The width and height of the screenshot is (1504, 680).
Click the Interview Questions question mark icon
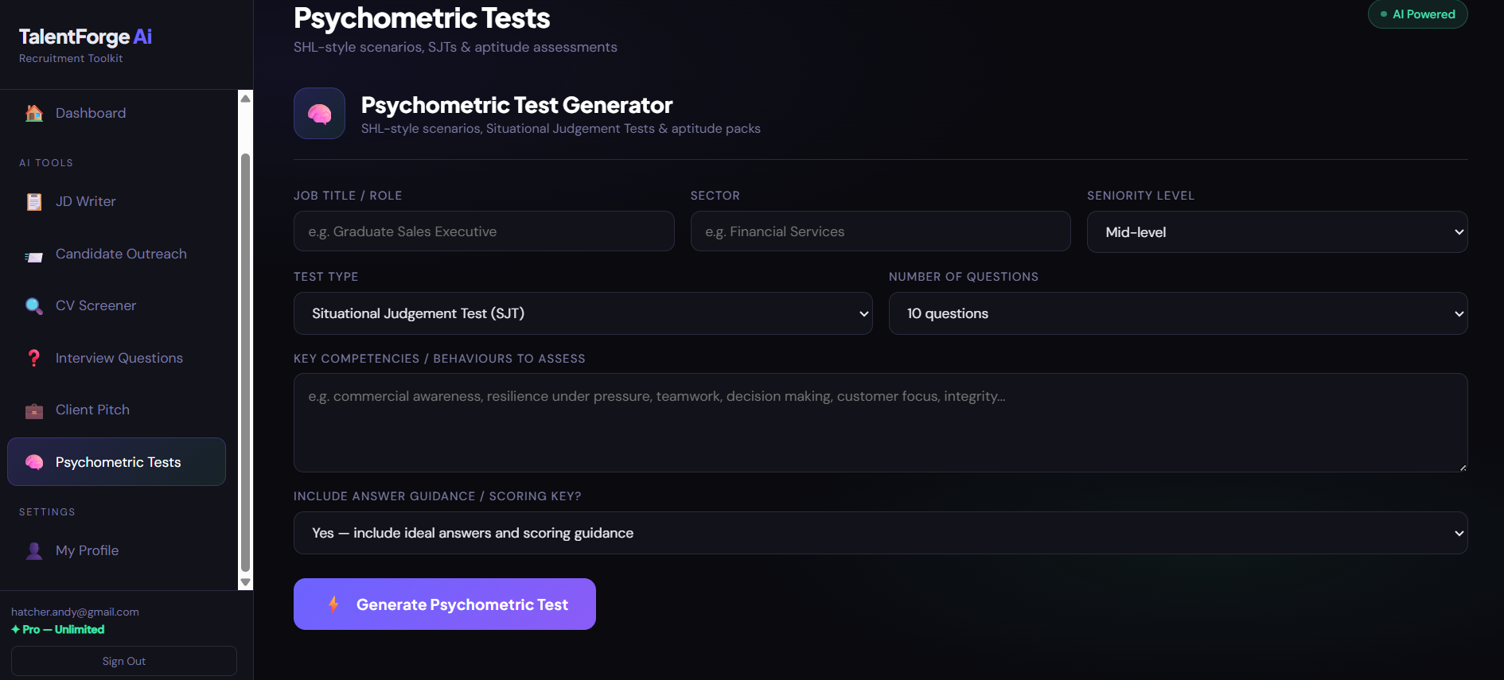click(x=34, y=358)
